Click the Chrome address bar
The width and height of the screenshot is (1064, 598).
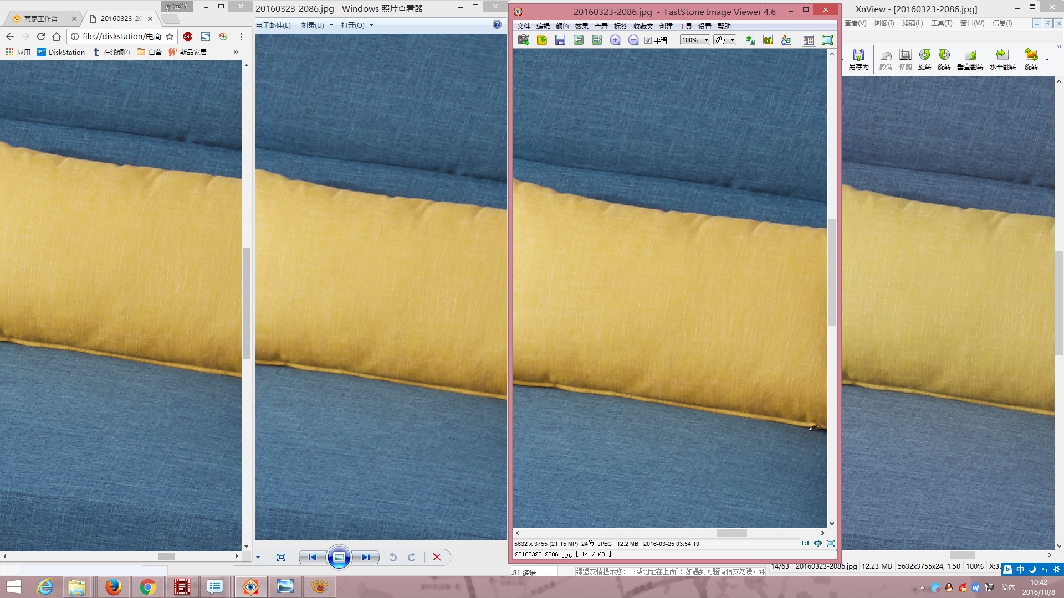click(x=121, y=37)
